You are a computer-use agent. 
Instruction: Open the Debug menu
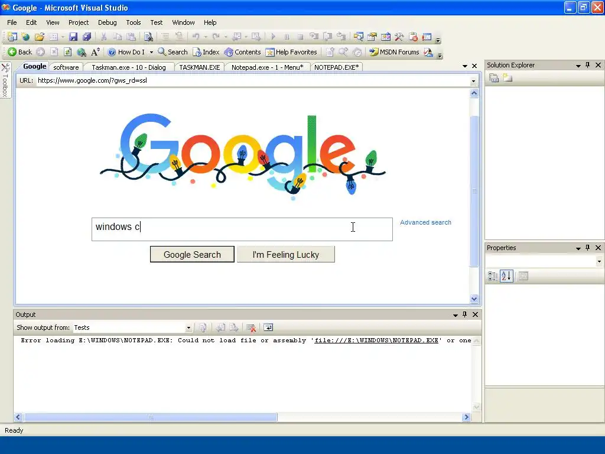pos(108,22)
